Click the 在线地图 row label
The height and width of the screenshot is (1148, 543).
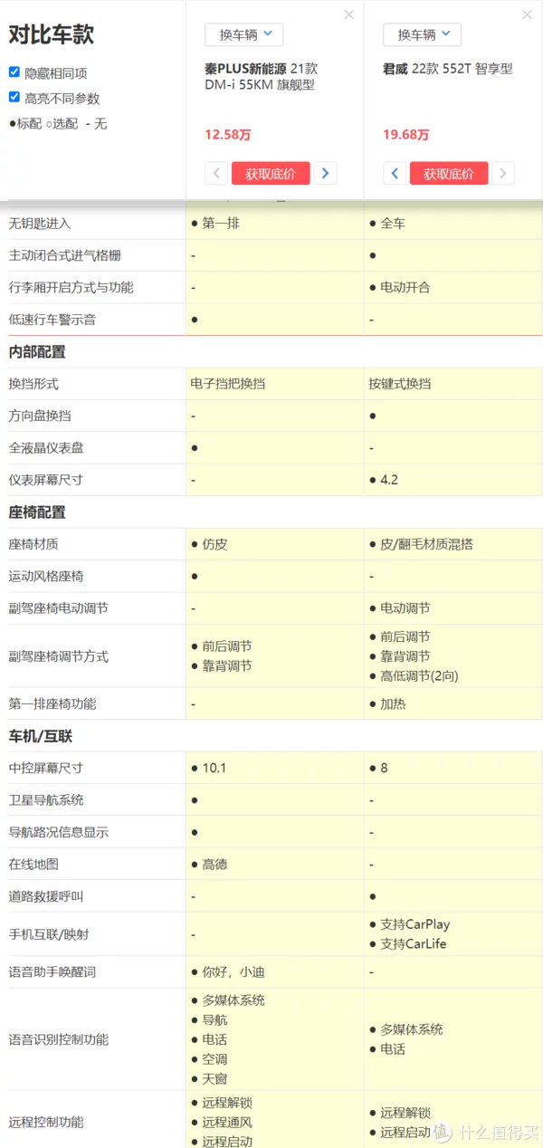click(x=33, y=865)
